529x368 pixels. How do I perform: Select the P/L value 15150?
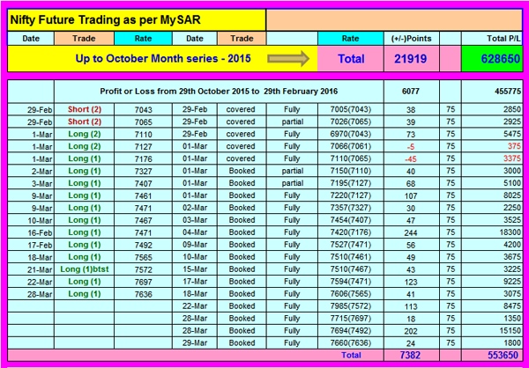point(492,331)
